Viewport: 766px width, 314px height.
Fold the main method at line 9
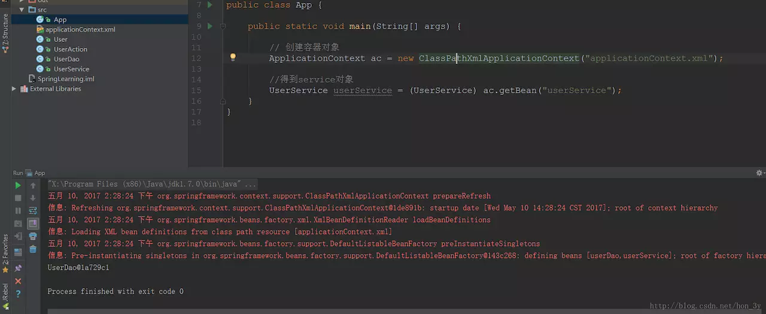[x=223, y=26]
